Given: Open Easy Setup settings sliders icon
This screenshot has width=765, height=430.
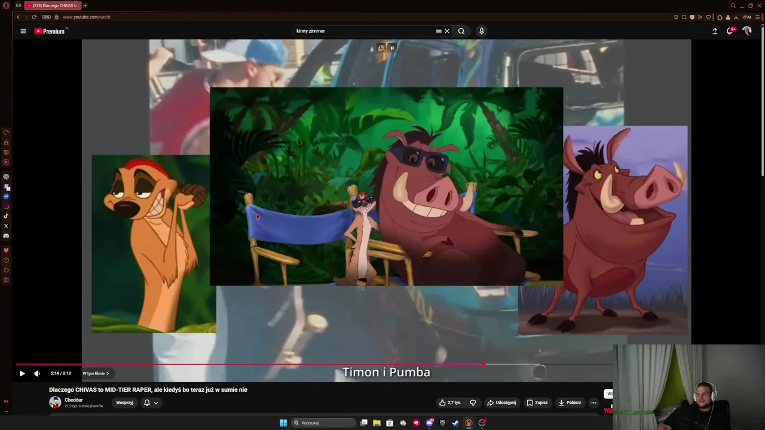Looking at the screenshot, I should coord(757,17).
